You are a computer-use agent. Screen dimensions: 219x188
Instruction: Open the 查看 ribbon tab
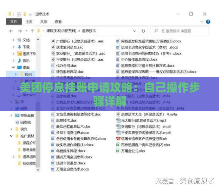click(58, 22)
